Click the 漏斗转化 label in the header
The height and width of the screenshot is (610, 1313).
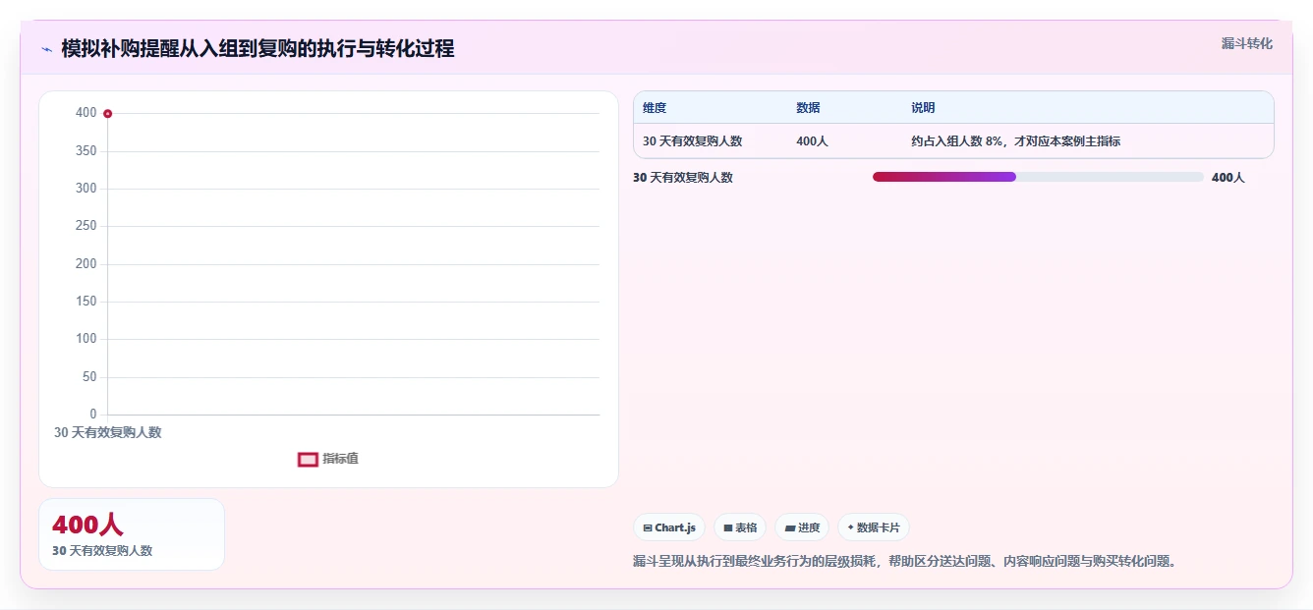[x=1246, y=43]
